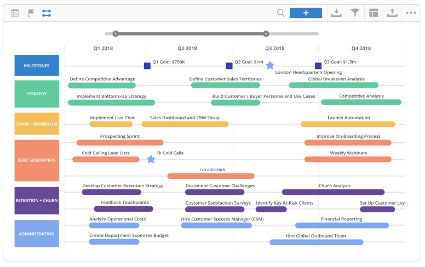Click the download/import tray icon

point(336,13)
